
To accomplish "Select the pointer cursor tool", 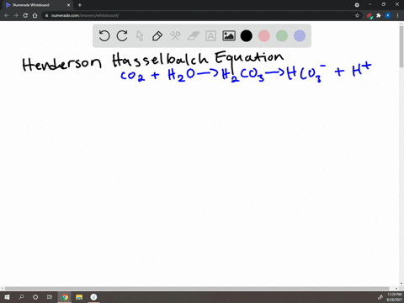I will pos(140,36).
